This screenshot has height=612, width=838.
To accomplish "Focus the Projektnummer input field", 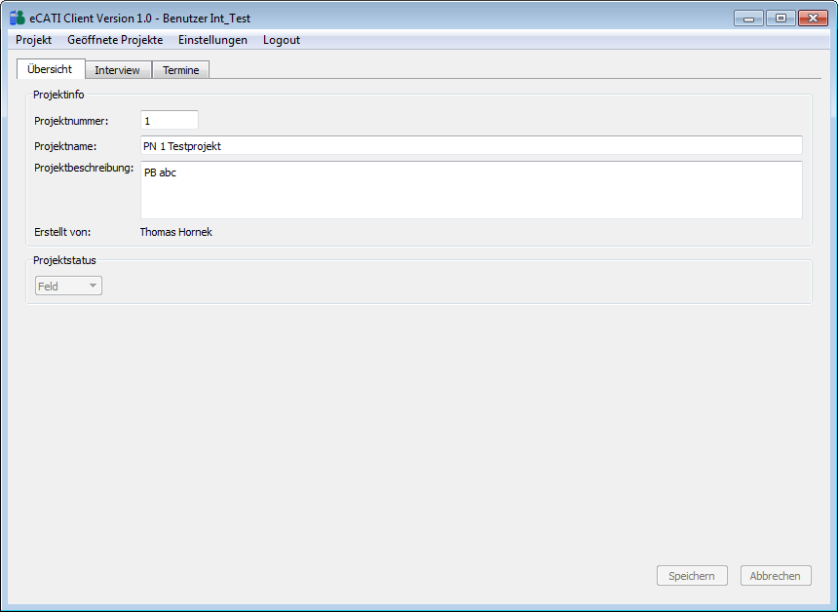I will (169, 120).
